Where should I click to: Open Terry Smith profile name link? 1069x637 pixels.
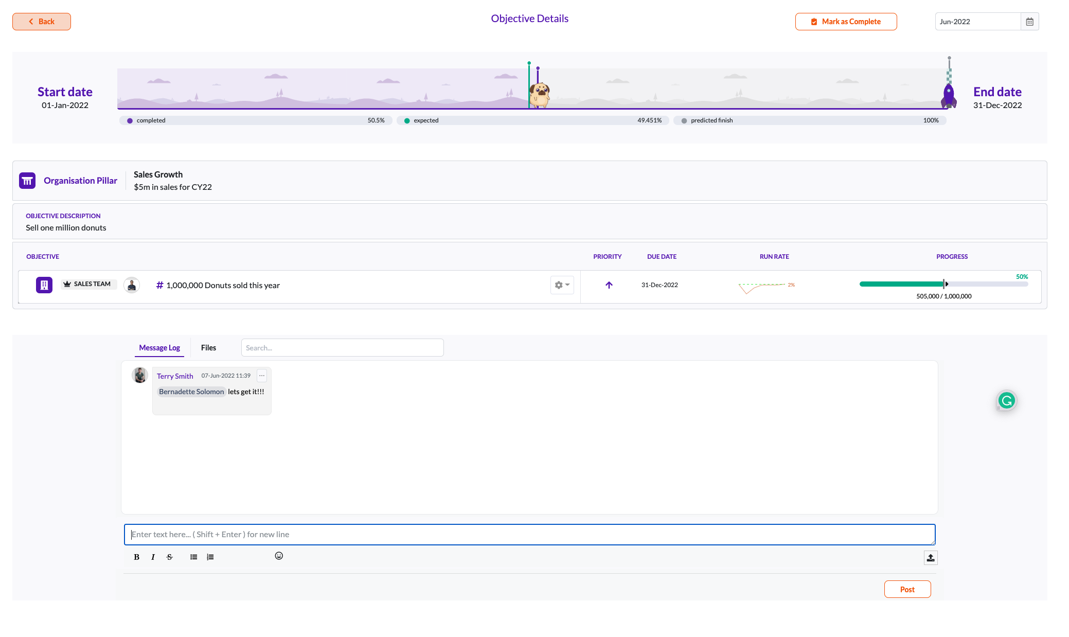pos(175,376)
